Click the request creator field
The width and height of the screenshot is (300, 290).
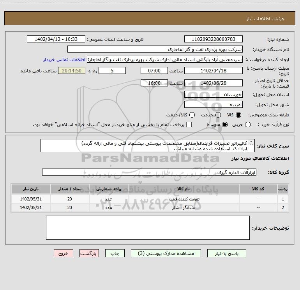coord(165,59)
